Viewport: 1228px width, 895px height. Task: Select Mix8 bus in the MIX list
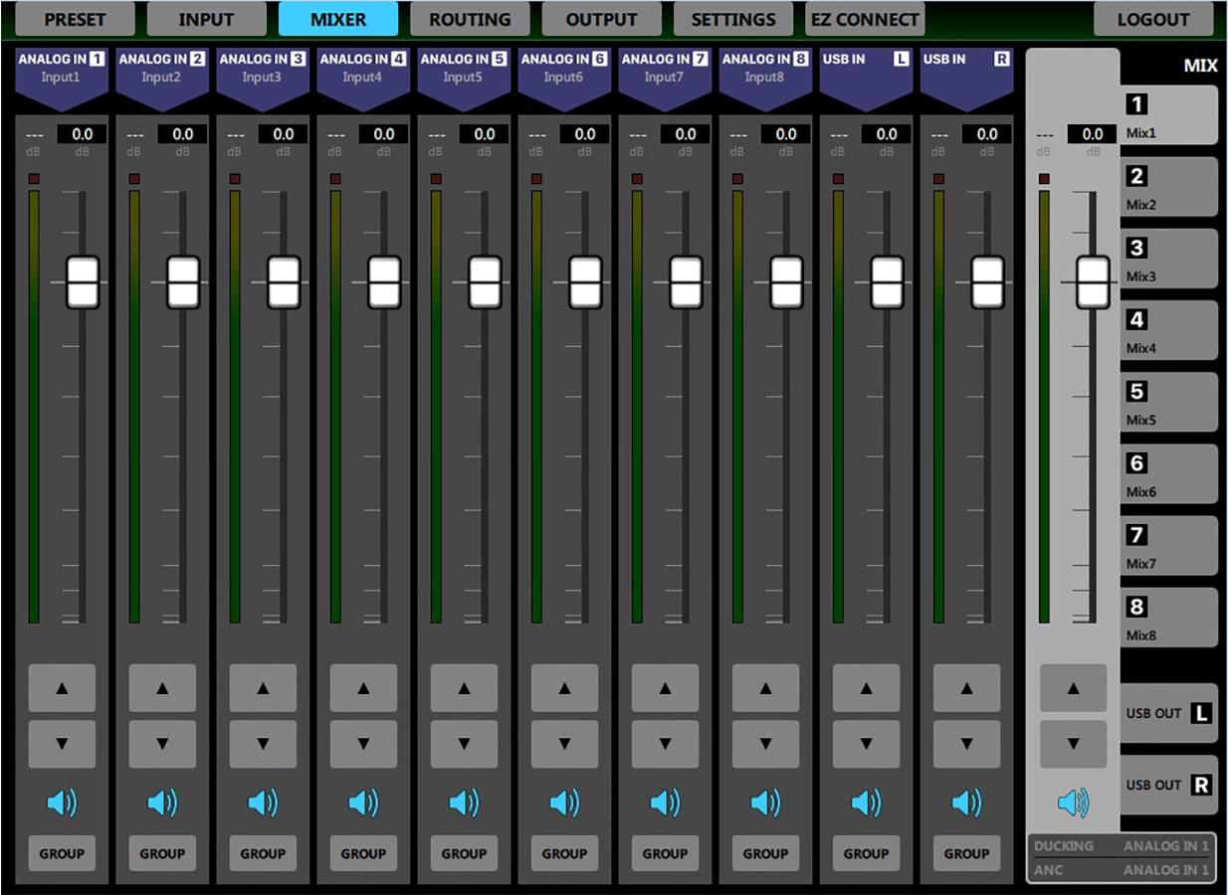(1169, 617)
